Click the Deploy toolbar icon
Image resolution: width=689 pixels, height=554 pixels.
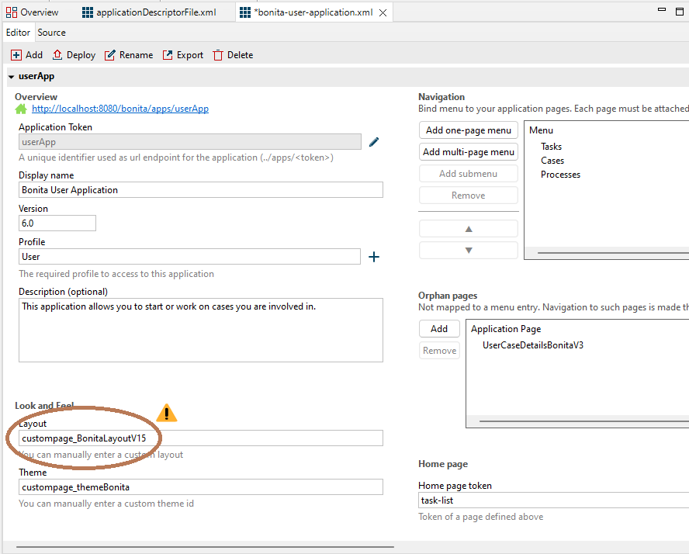point(58,55)
